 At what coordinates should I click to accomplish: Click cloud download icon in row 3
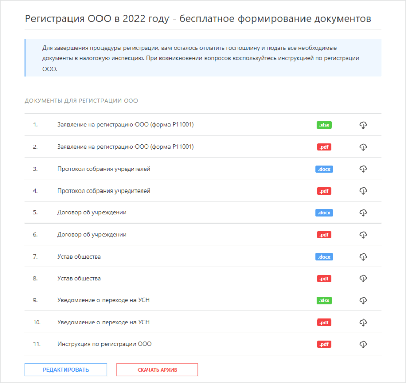click(x=363, y=169)
